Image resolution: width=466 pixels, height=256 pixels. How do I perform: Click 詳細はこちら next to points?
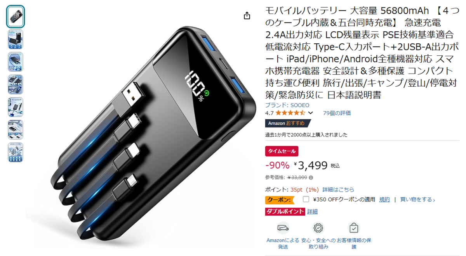[338, 190]
